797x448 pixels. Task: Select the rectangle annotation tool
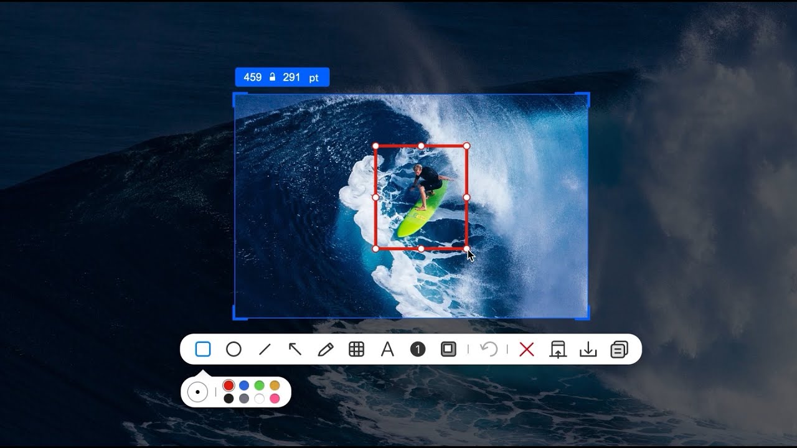point(203,350)
